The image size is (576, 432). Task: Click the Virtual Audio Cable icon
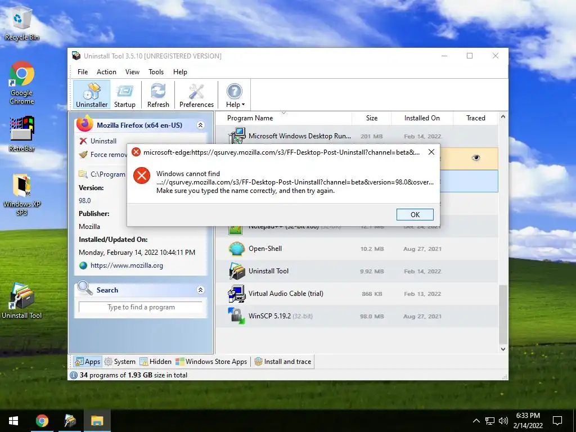(237, 294)
